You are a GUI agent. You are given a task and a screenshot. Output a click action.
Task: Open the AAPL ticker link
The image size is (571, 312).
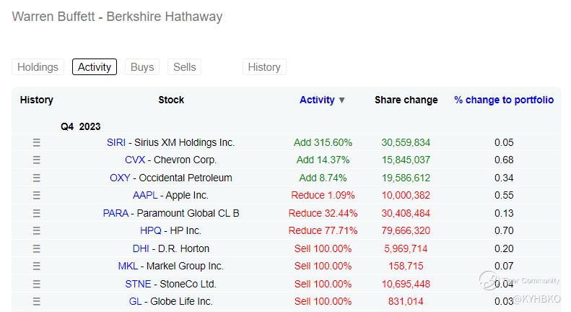point(145,196)
